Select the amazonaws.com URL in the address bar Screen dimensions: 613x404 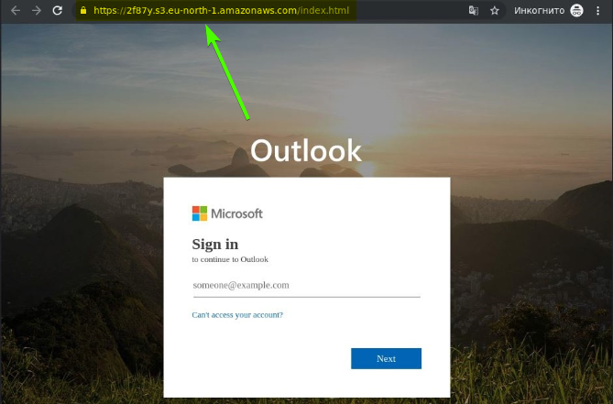pyautogui.click(x=221, y=11)
